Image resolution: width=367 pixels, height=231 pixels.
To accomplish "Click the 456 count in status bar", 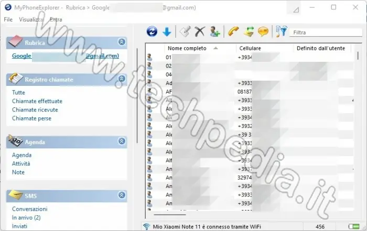I will pyautogui.click(x=320, y=227).
